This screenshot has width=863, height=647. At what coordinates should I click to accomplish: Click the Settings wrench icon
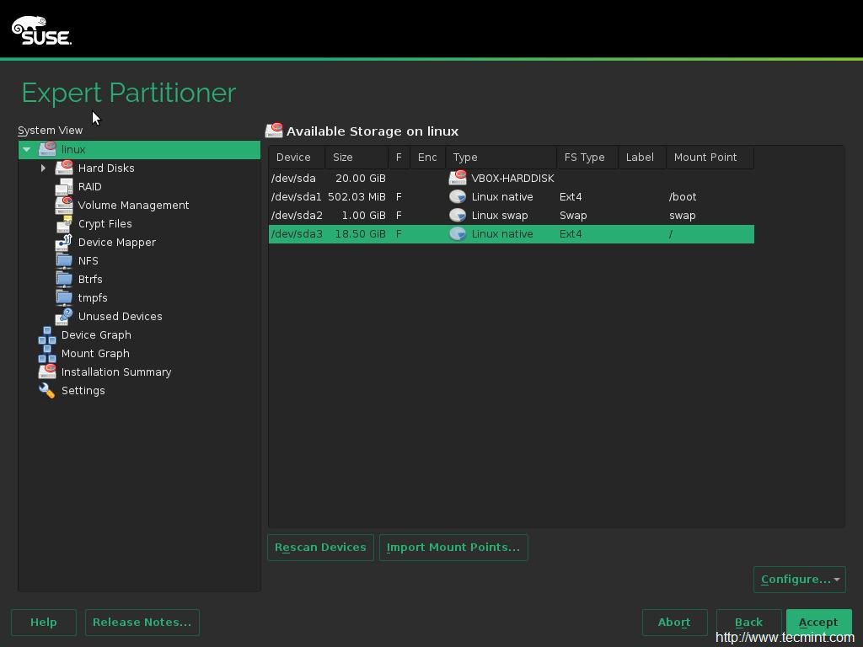pyautogui.click(x=47, y=390)
